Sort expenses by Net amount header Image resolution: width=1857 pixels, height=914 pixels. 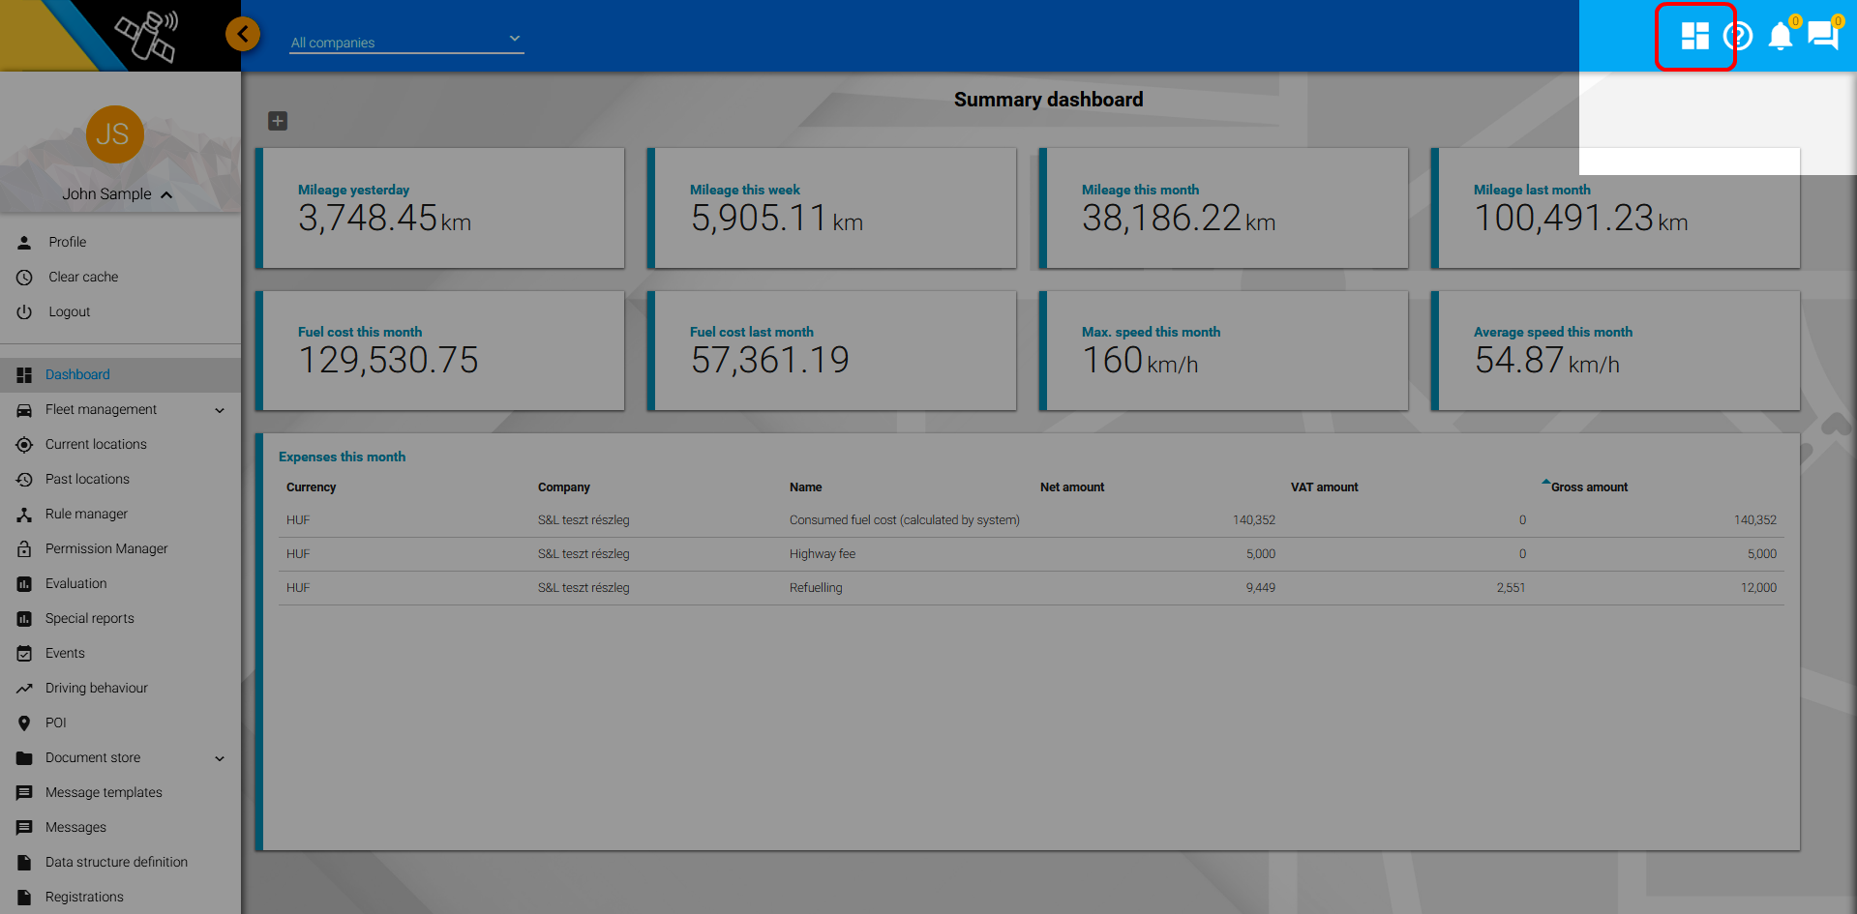coord(1071,487)
